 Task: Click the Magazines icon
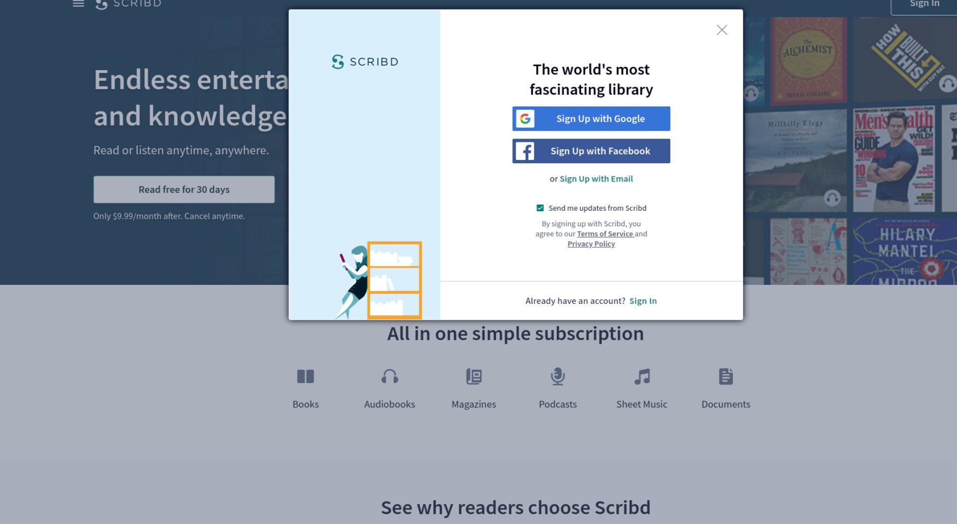pos(474,377)
